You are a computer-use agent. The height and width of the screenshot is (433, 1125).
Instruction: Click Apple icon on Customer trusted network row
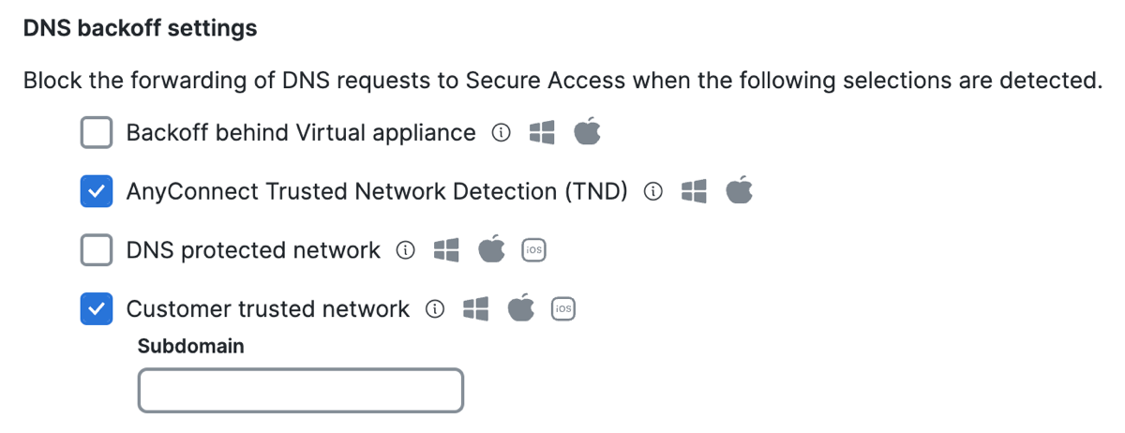pyautogui.click(x=521, y=307)
